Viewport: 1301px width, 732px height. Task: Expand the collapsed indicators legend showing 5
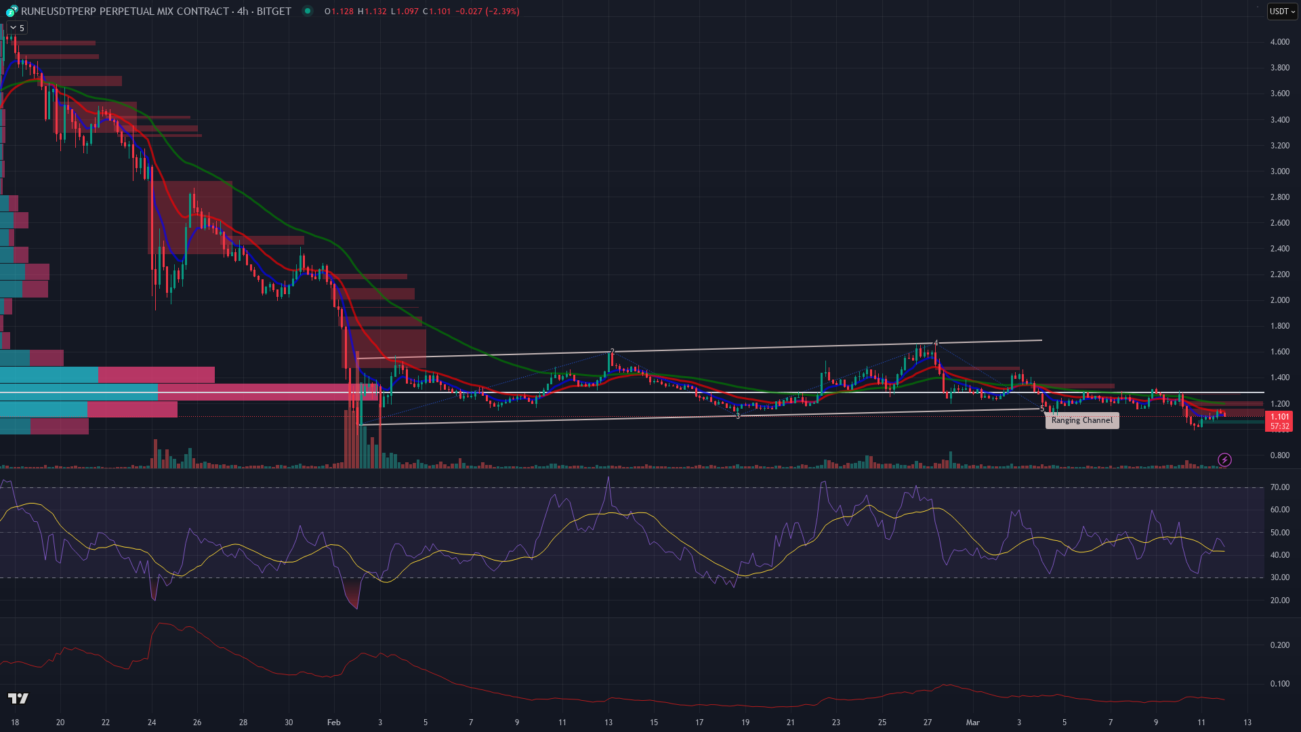(17, 28)
